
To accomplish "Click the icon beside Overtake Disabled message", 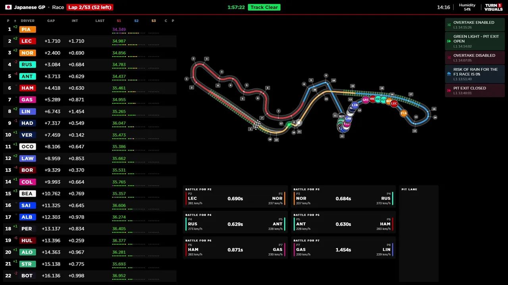I will [449, 58].
